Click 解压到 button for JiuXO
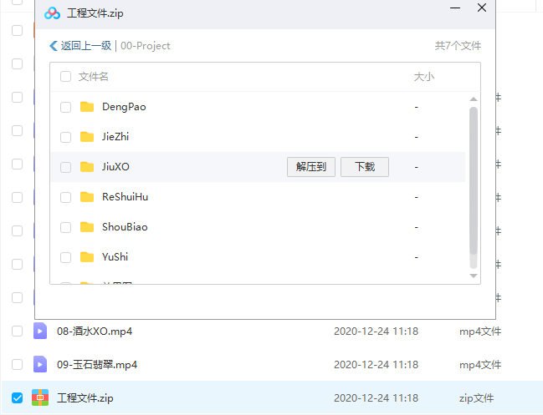The image size is (543, 415). [311, 167]
